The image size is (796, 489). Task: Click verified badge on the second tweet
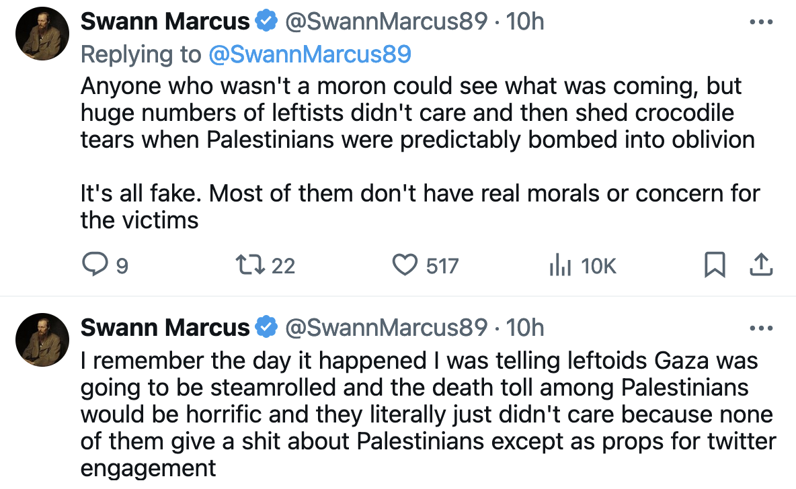tap(267, 328)
